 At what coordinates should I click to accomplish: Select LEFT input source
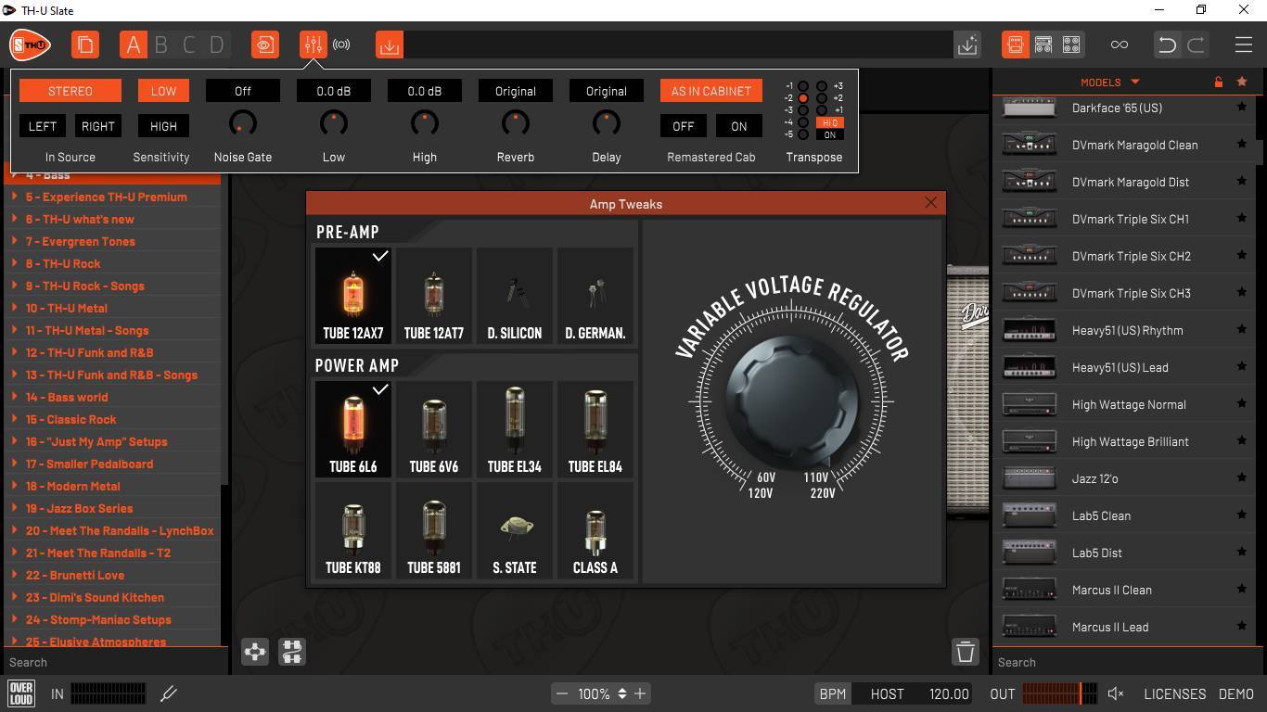[x=43, y=126]
